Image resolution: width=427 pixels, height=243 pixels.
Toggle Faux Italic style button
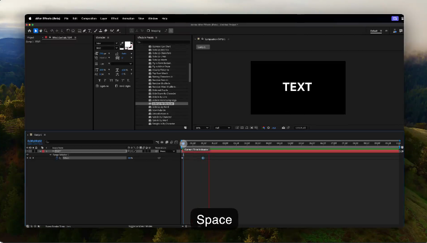[105, 80]
